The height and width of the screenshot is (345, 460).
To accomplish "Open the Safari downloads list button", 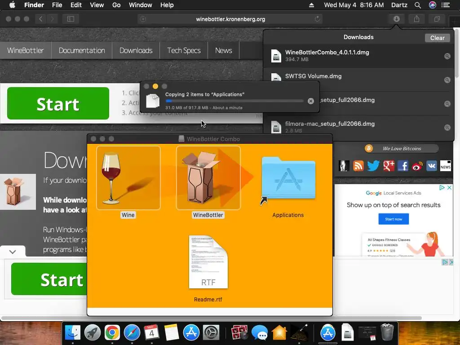I will [396, 19].
